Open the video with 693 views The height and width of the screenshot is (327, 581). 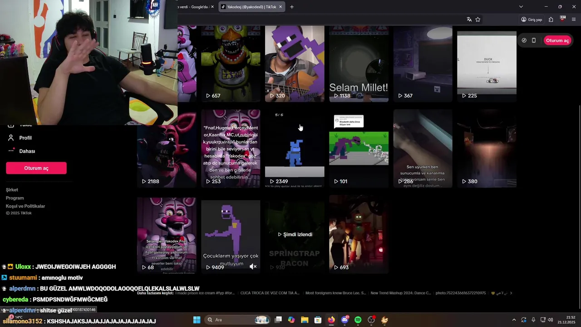(x=359, y=234)
